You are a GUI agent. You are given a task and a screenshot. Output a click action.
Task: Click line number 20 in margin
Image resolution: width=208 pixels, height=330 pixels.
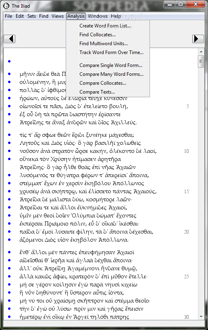(x=186, y=232)
